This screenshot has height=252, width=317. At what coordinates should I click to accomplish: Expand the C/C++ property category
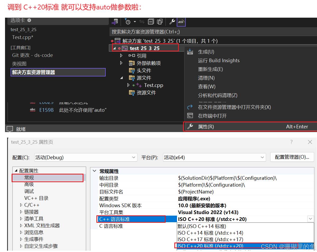(21, 205)
